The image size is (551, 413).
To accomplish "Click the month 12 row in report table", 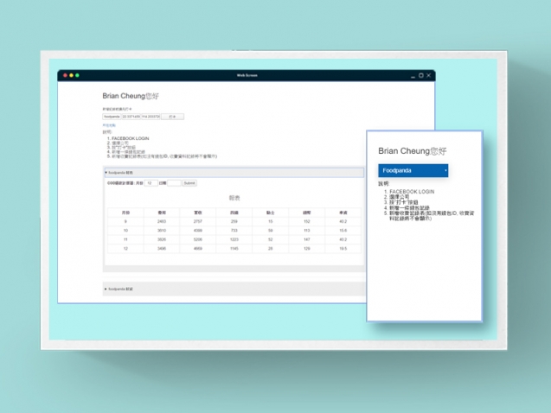I will coord(125,248).
